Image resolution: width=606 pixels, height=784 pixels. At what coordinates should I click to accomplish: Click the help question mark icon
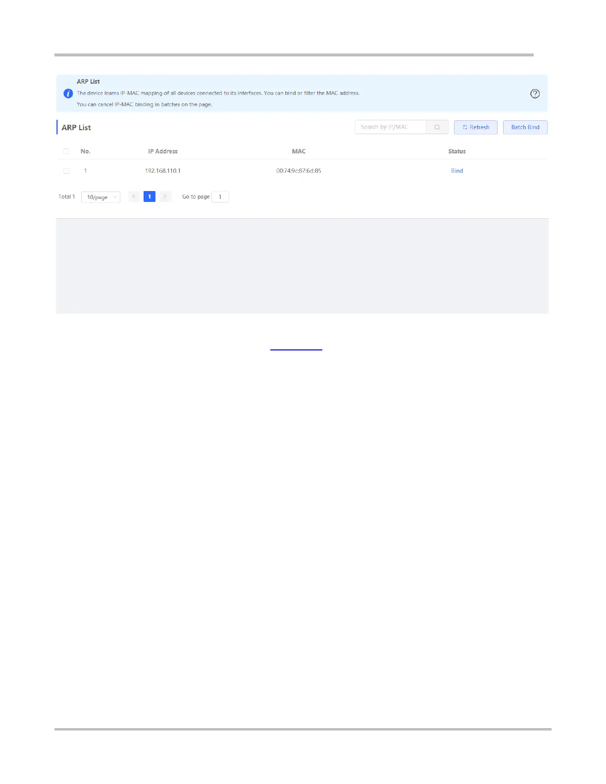point(535,94)
